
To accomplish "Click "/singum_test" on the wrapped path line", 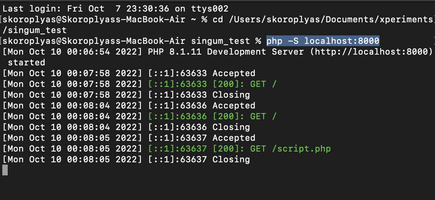I will coord(34,30).
